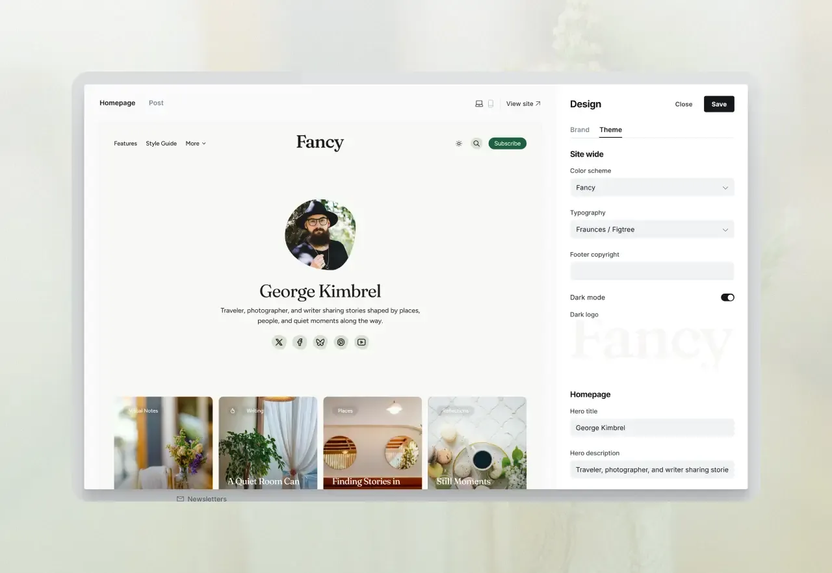Click the Footer copyright input field

click(x=651, y=271)
